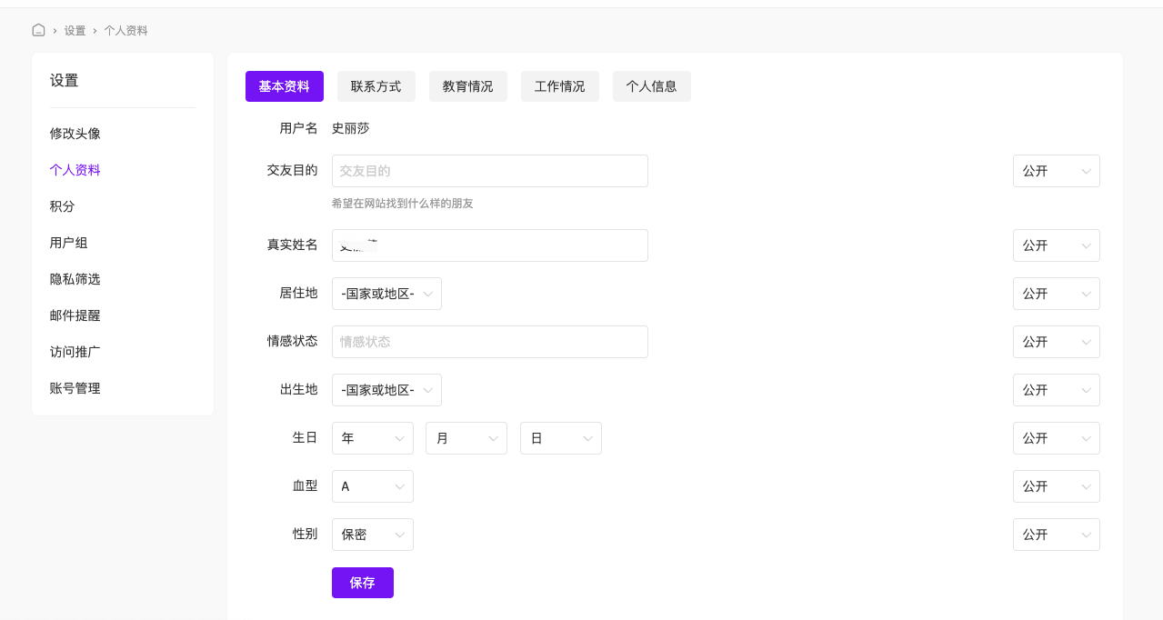1163x620 pixels.
Task: Open the birthday 年 dropdown
Action: click(x=372, y=438)
